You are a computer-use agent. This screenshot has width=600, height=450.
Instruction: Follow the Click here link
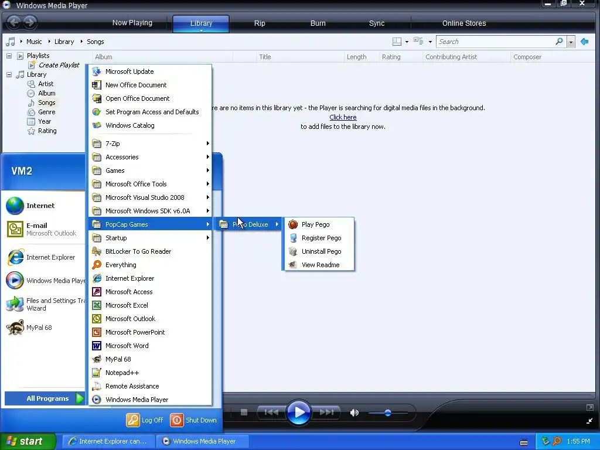[343, 117]
